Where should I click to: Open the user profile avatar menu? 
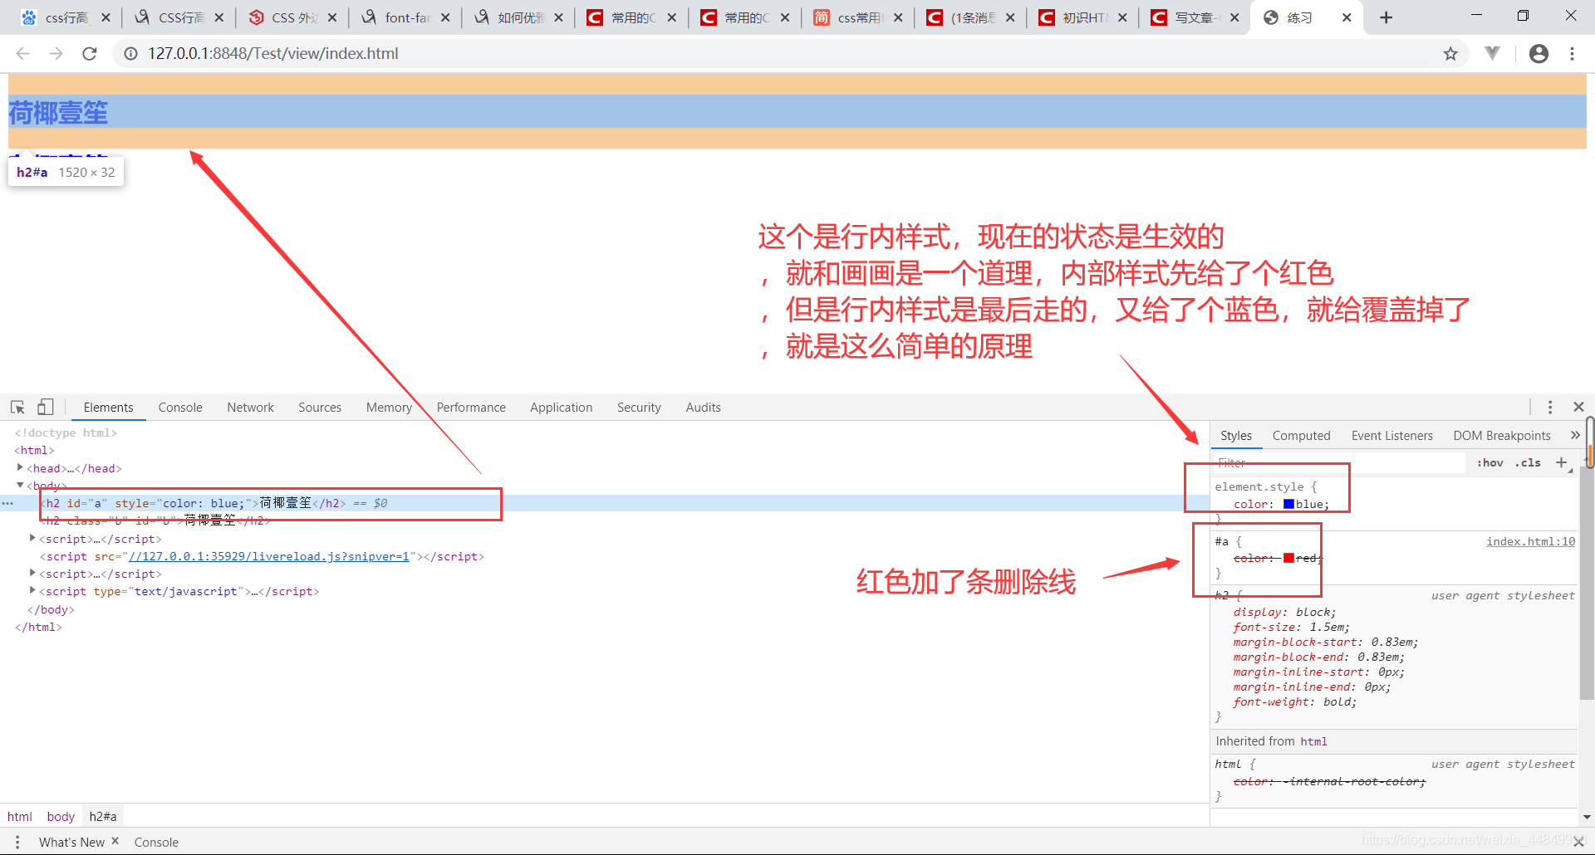click(1539, 53)
